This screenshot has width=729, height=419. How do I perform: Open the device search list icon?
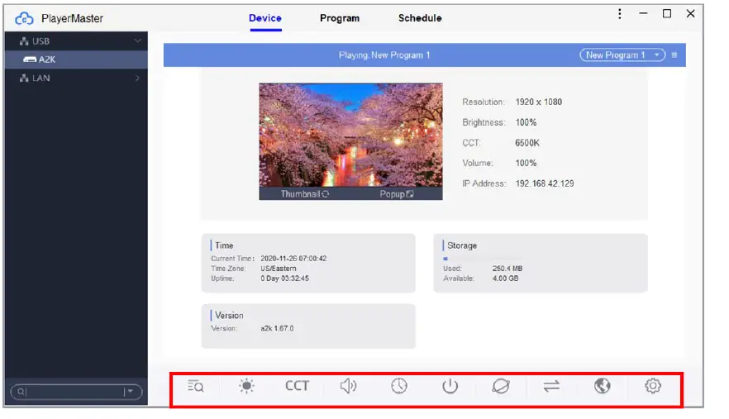196,386
